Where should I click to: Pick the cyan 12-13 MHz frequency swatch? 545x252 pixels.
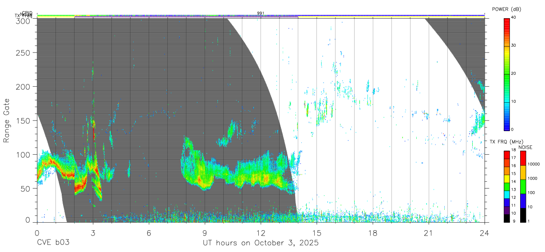[506, 194]
